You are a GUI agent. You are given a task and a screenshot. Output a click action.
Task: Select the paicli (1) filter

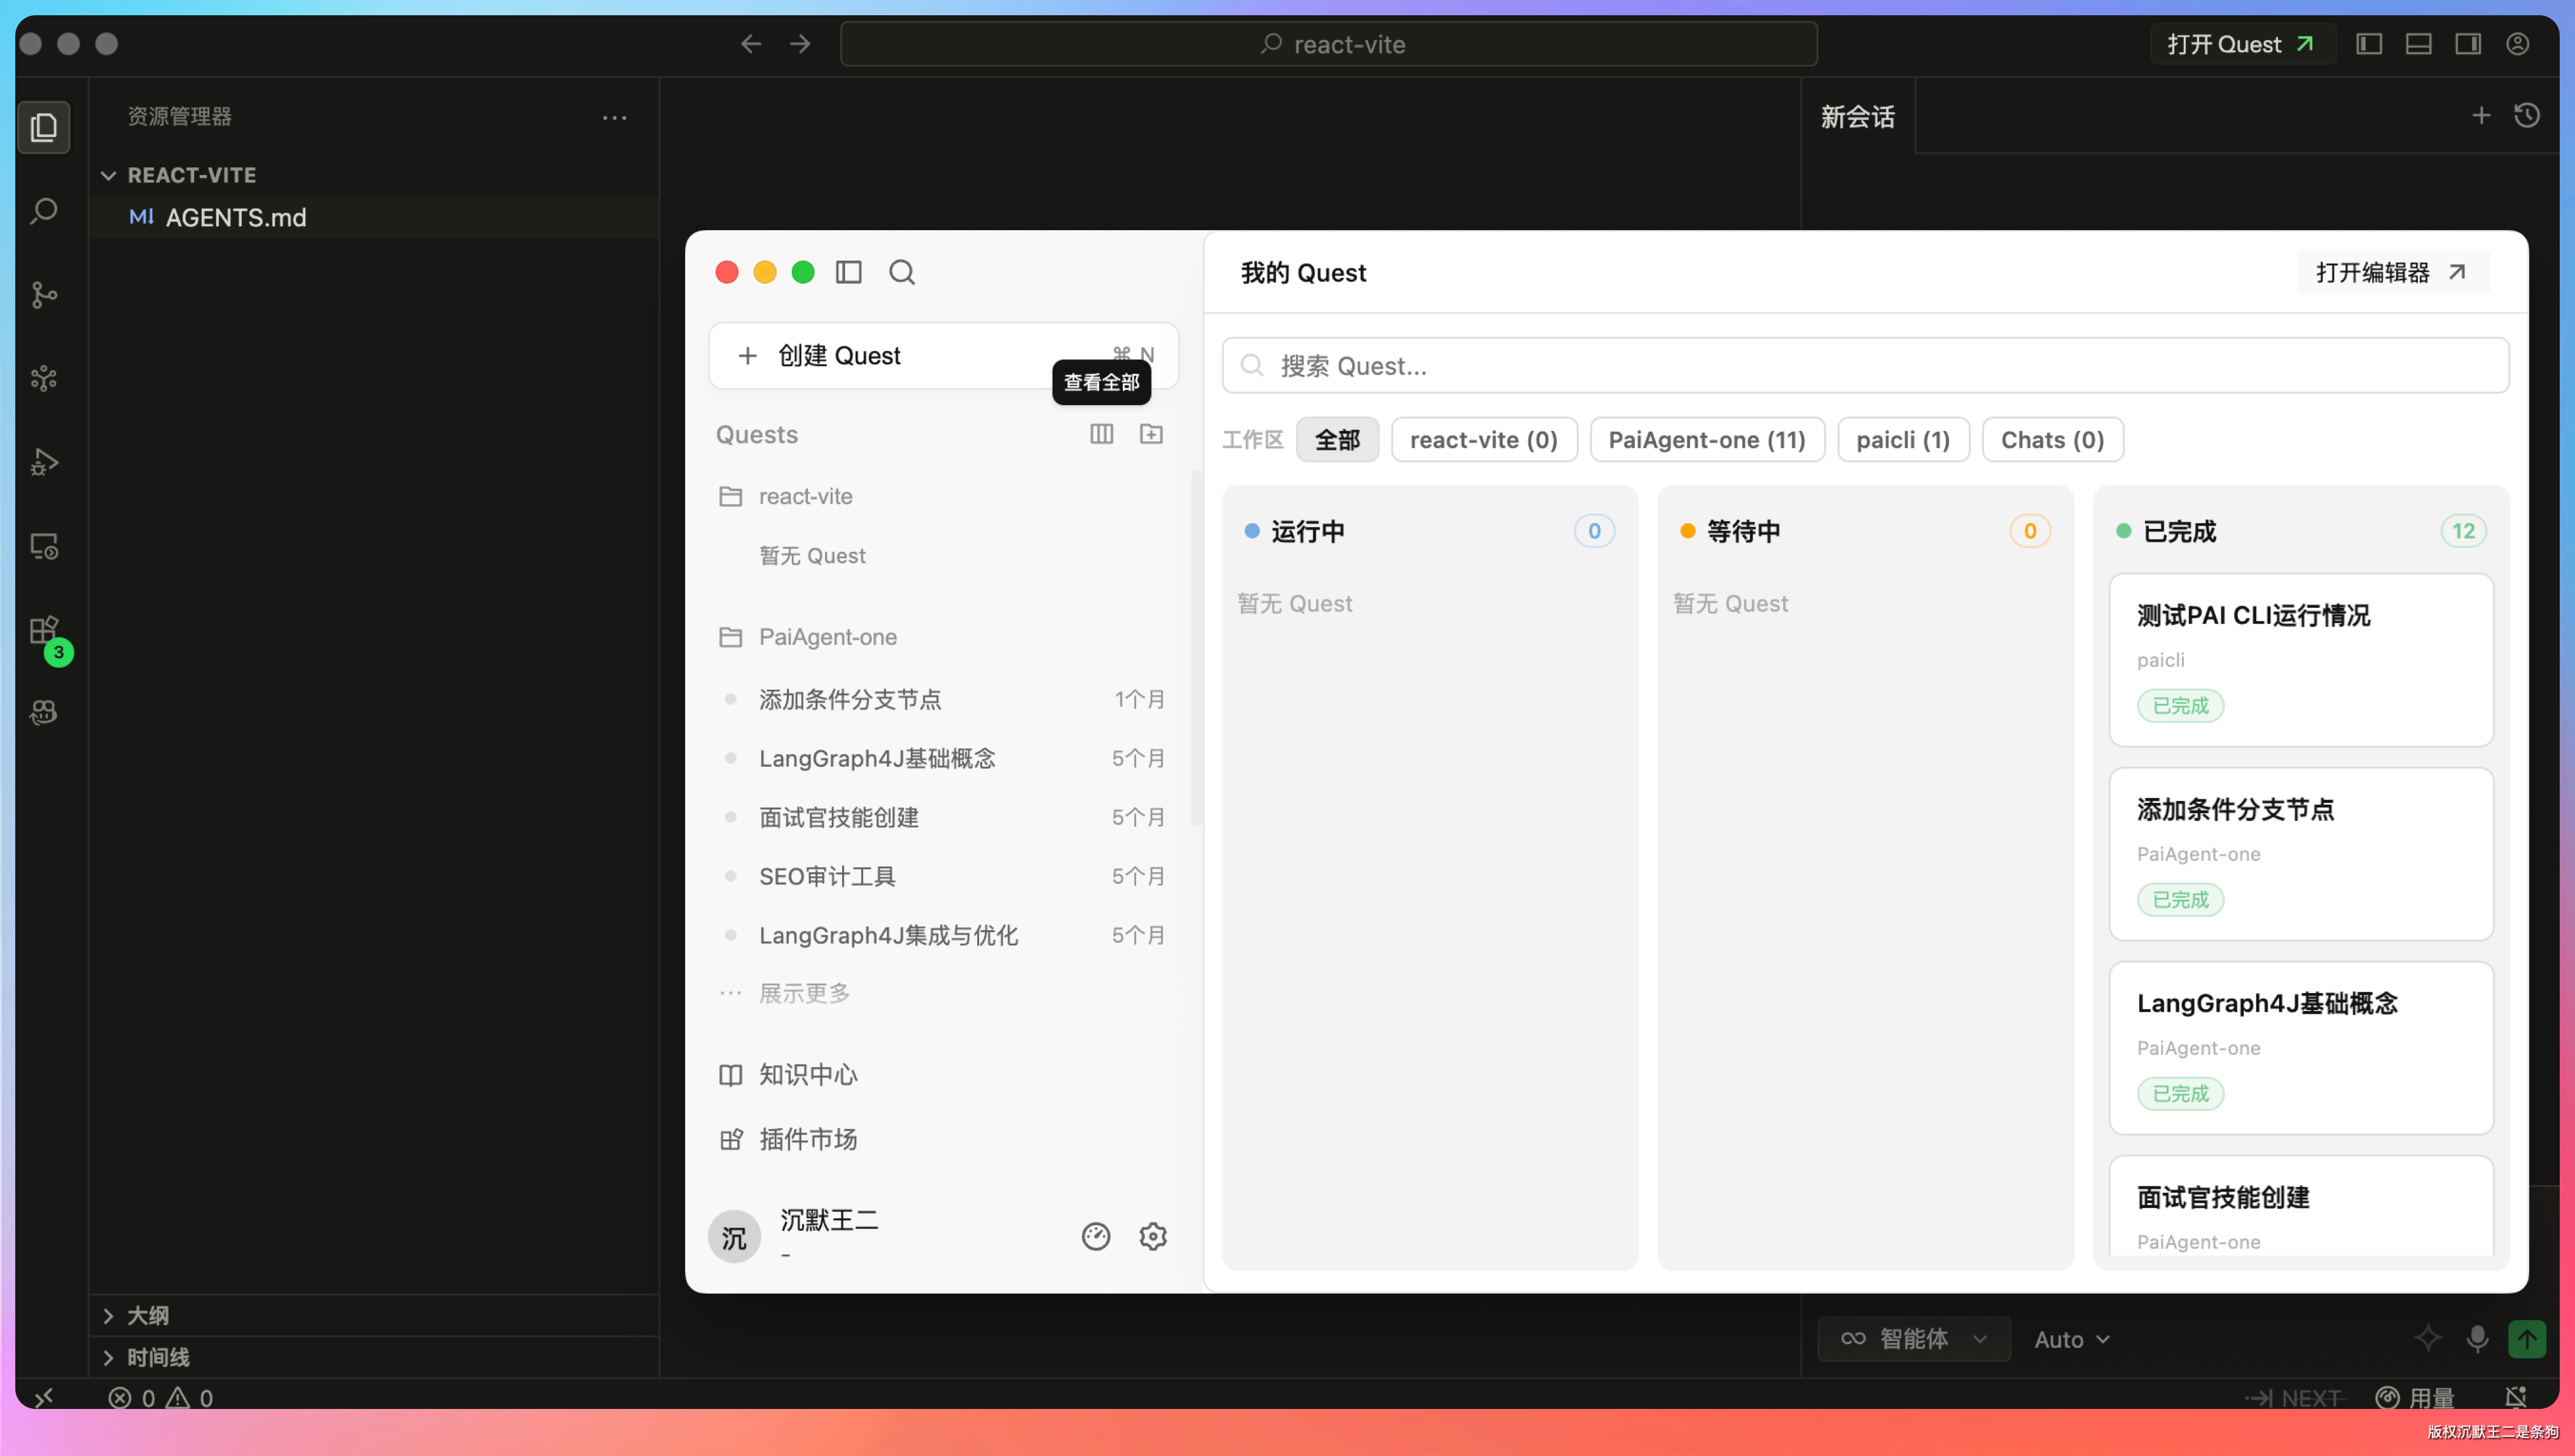coord(1903,440)
